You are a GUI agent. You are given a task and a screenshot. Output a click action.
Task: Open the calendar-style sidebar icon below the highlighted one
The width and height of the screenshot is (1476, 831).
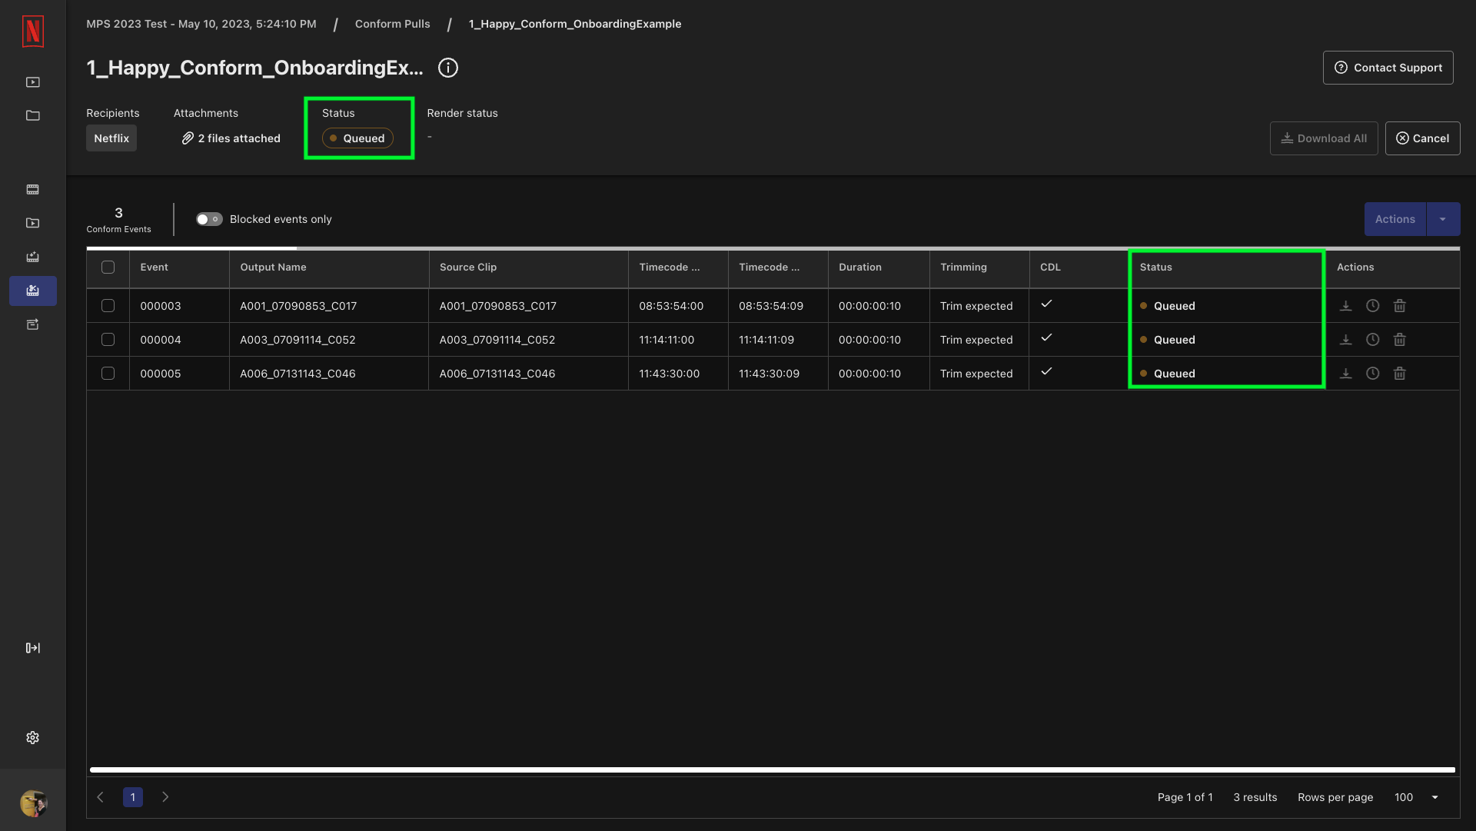(33, 324)
